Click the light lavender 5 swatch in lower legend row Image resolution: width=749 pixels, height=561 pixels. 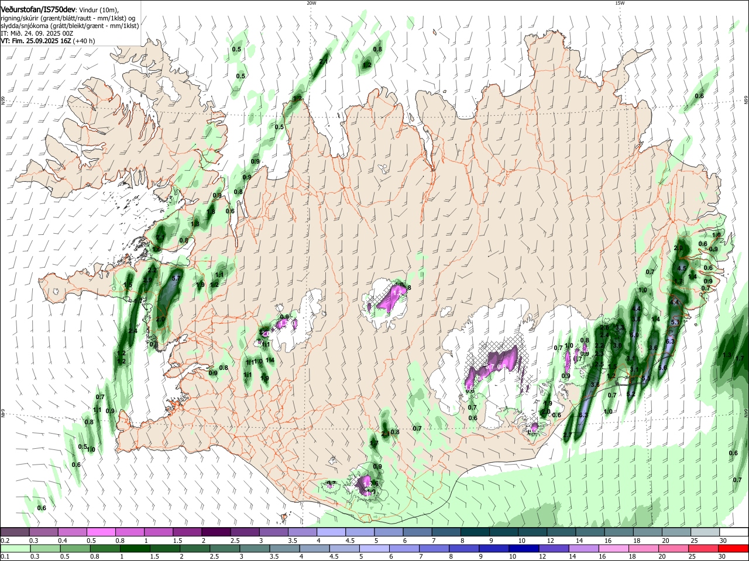click(374, 549)
